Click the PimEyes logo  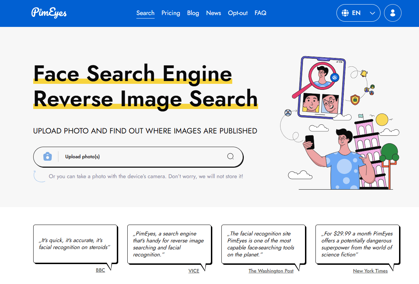click(49, 13)
